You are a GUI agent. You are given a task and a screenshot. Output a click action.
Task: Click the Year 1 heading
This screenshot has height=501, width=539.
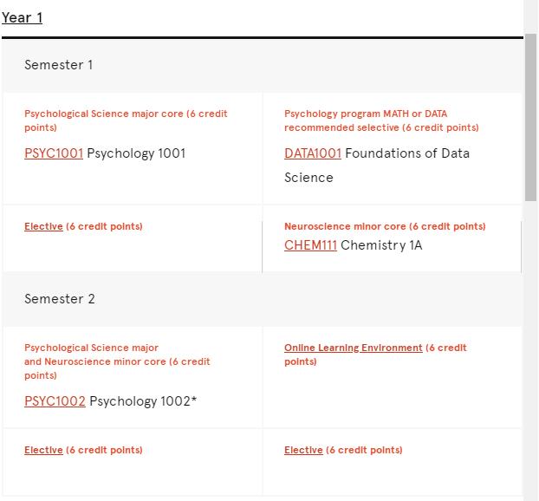pos(23,17)
